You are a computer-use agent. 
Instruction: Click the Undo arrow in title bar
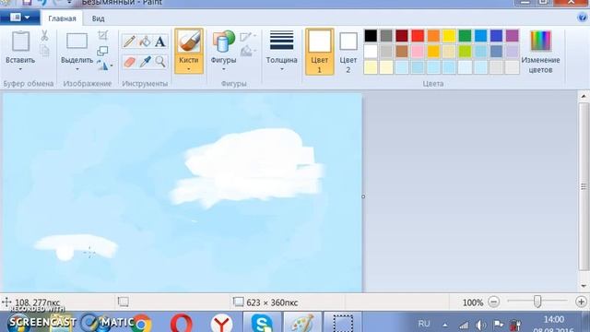pos(42,2)
